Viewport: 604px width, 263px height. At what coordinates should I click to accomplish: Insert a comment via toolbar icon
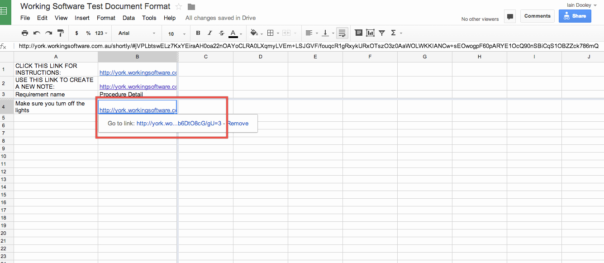359,33
